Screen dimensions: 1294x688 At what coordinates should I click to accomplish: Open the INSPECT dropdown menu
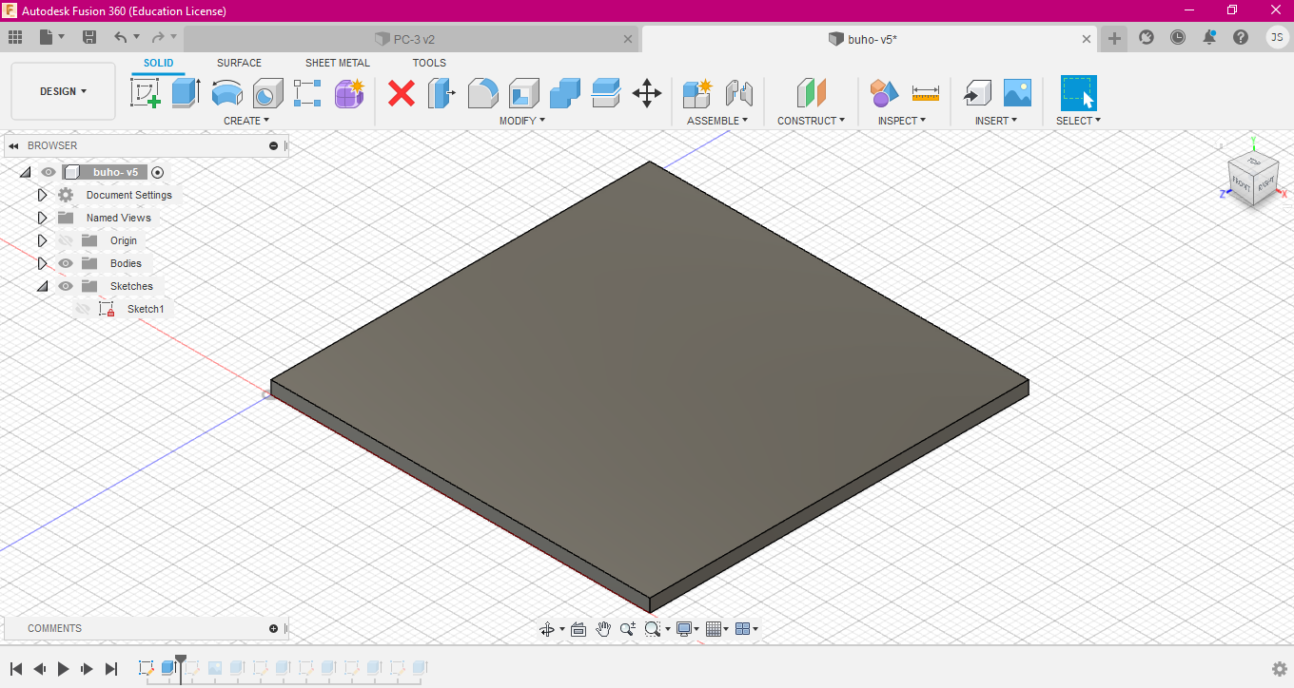pos(902,121)
